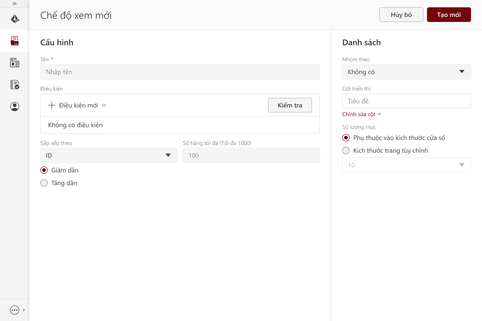Open the document checkmark sidebar icon
The image size is (482, 321).
pos(15,85)
